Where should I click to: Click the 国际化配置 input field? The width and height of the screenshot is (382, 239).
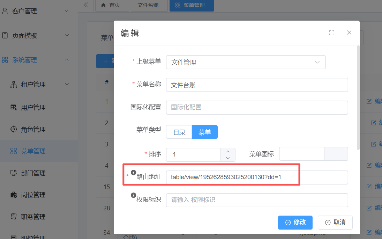point(257,107)
